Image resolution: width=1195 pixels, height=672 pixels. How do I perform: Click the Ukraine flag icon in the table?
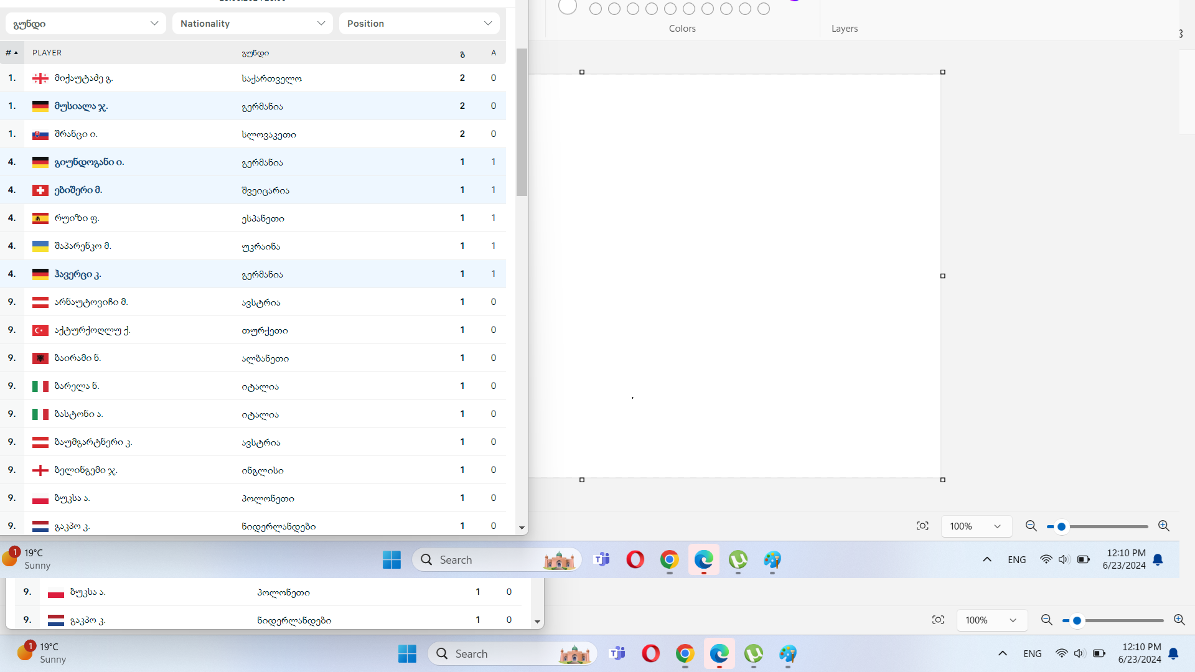(40, 246)
